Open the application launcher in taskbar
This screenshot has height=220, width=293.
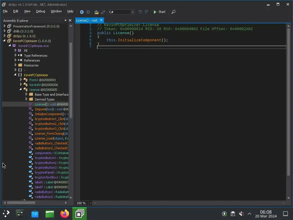tap(6, 213)
